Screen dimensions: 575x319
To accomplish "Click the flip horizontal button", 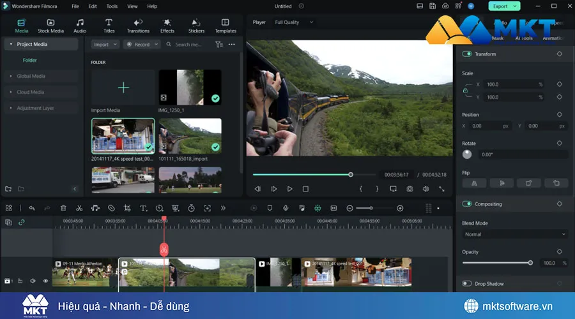I will point(474,183).
